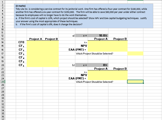The image size is (162, 120).
Task: Select Project B NPV cell for 10% rate
Action: tap(118, 46)
